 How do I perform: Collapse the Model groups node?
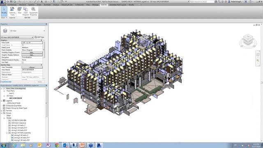(x=4, y=118)
